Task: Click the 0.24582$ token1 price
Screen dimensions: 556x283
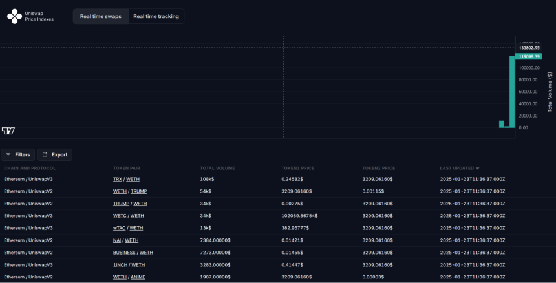Action: [x=292, y=179]
